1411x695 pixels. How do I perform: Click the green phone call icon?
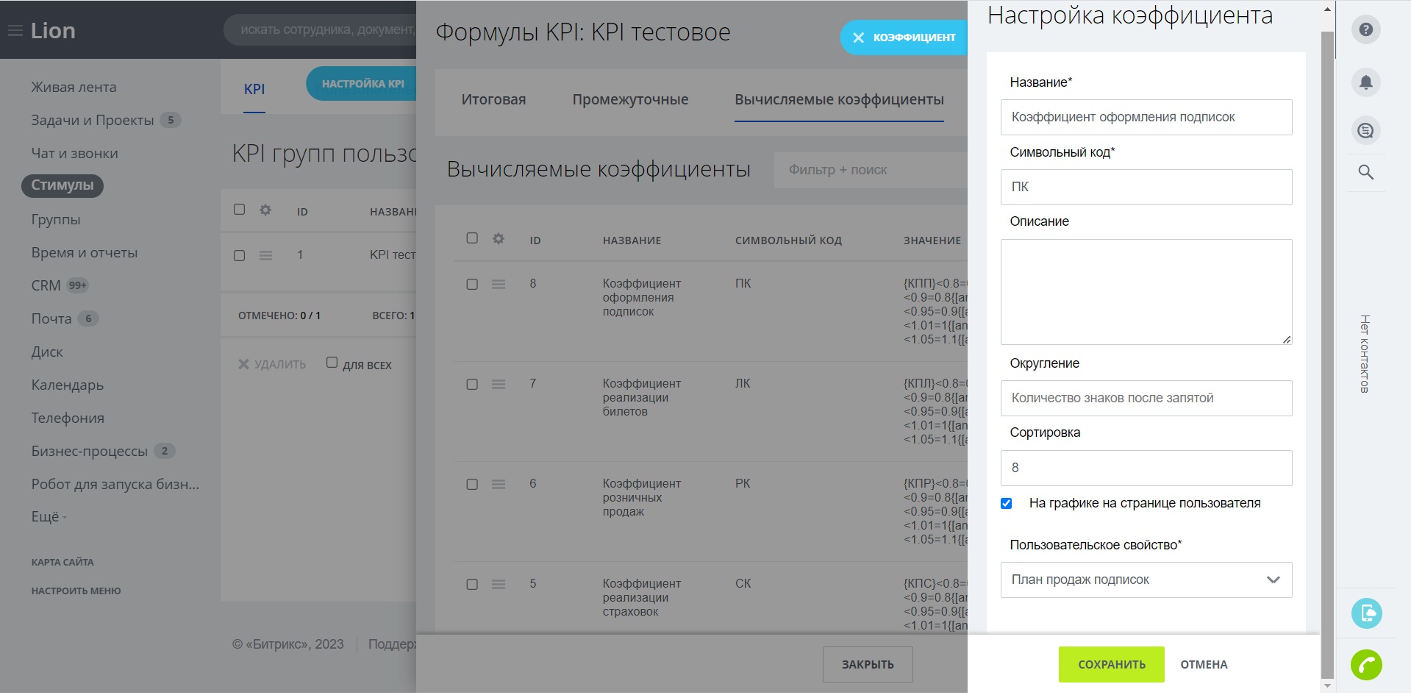[1365, 665]
